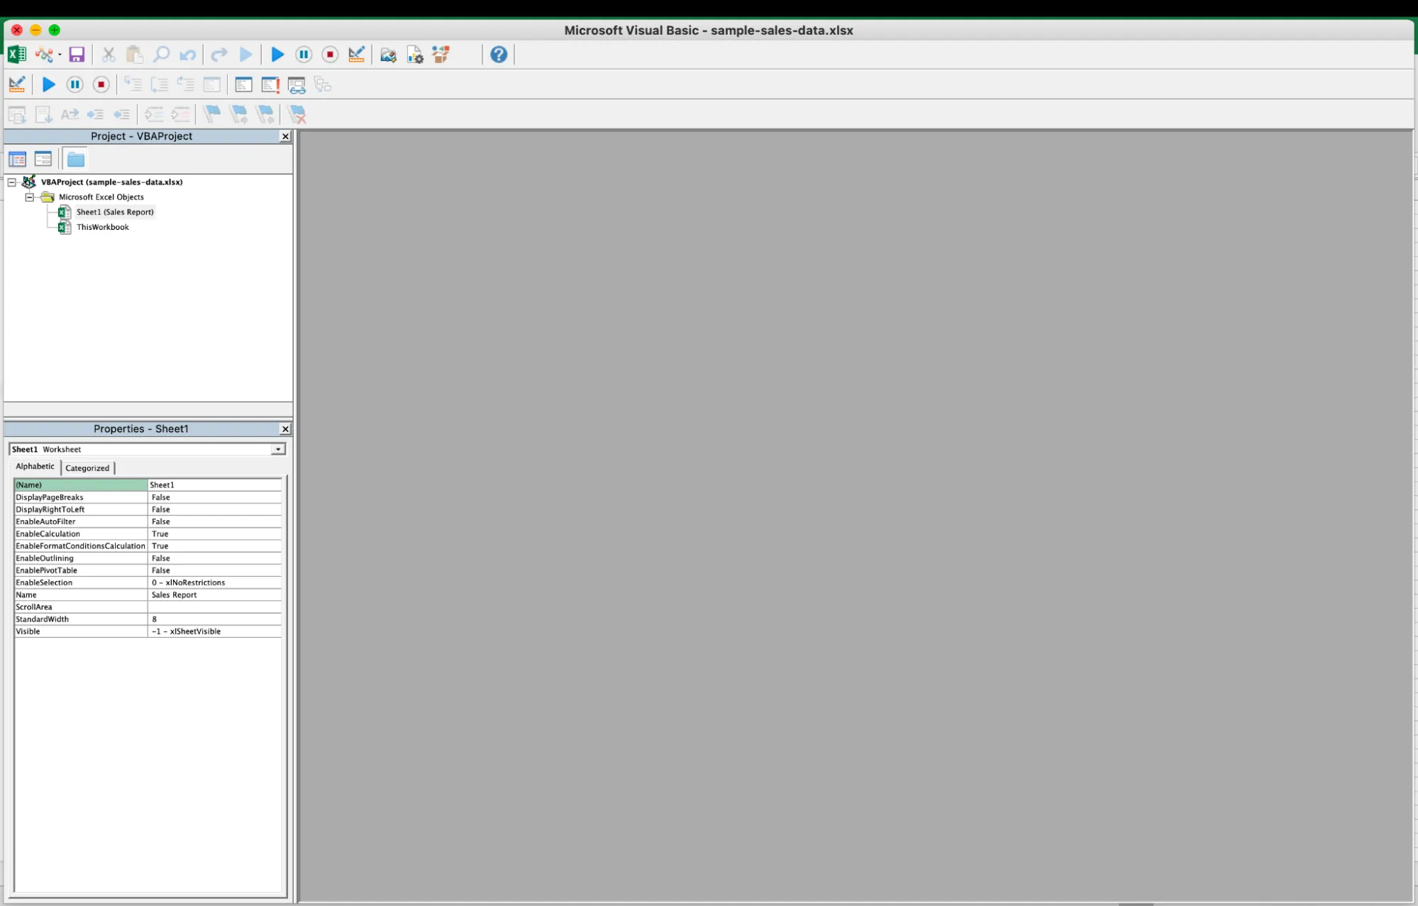
Task: Run the macro with the Run Sub icon
Action: (277, 55)
